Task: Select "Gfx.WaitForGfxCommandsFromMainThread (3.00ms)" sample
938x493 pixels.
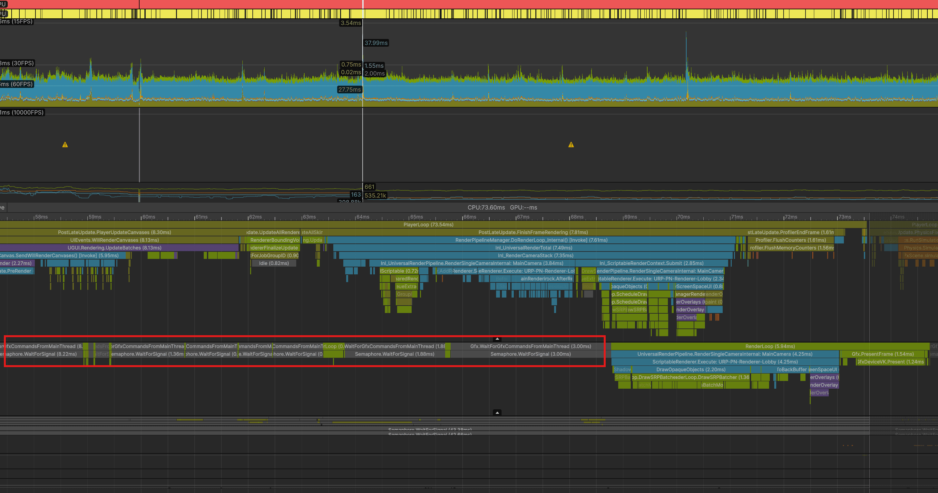Action: pyautogui.click(x=531, y=346)
